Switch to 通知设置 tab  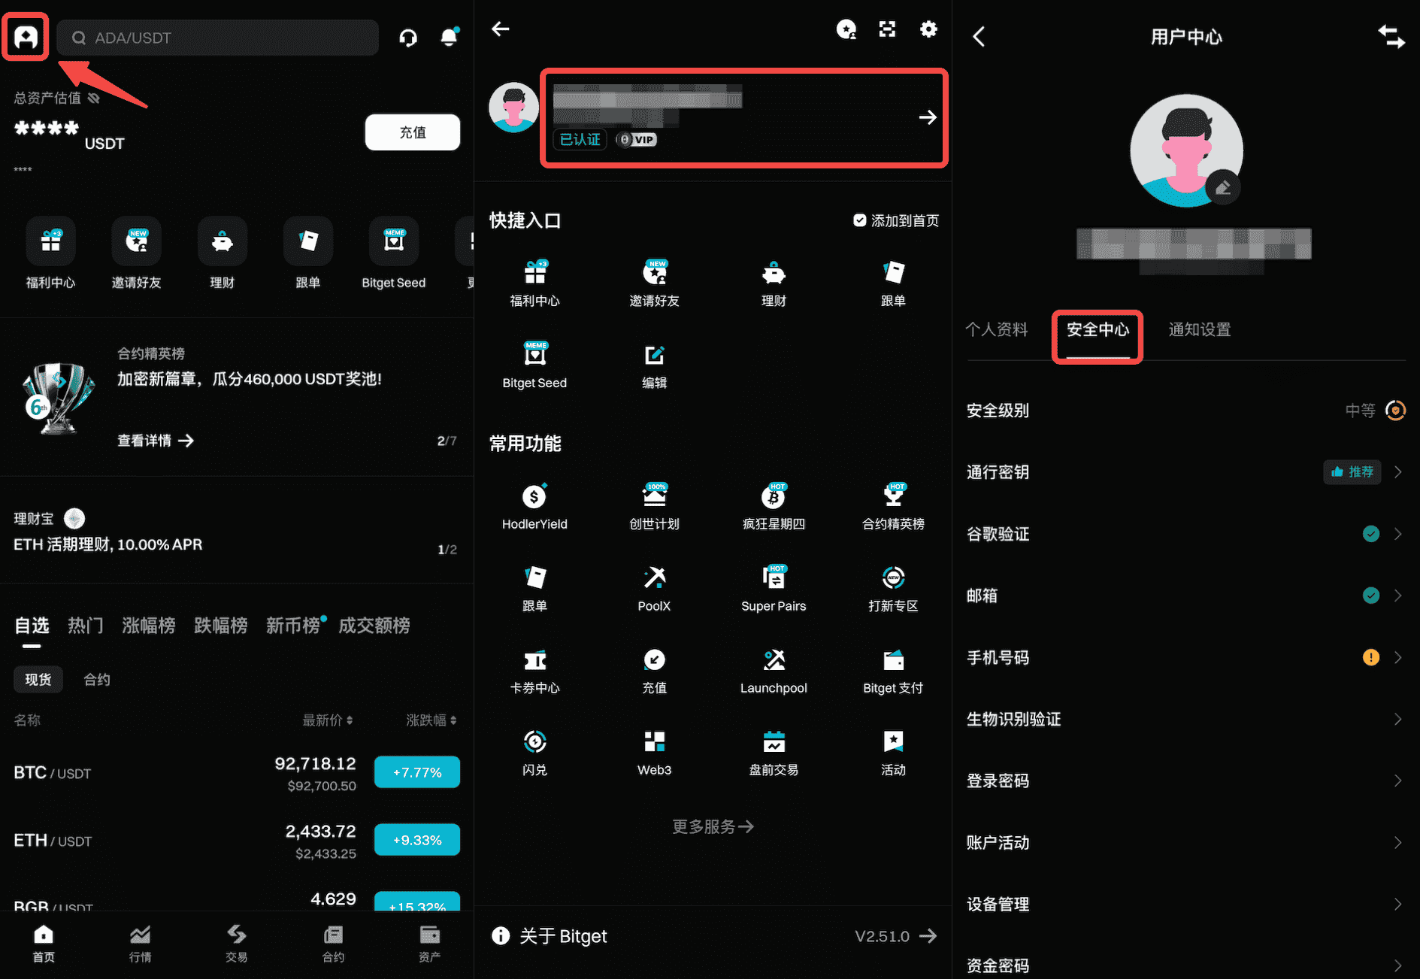tap(1200, 329)
